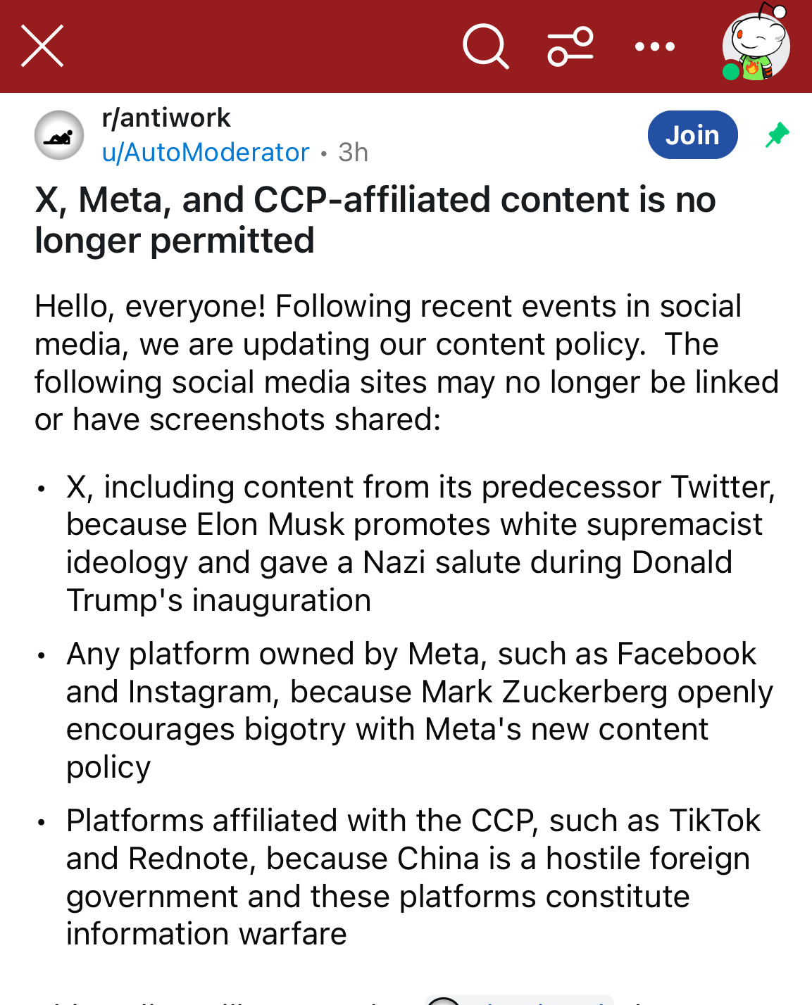Tap the Snoo profile avatar
Screen dimensions: 812x1005
(757, 44)
